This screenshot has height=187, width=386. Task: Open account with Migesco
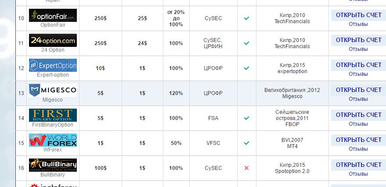[358, 90]
